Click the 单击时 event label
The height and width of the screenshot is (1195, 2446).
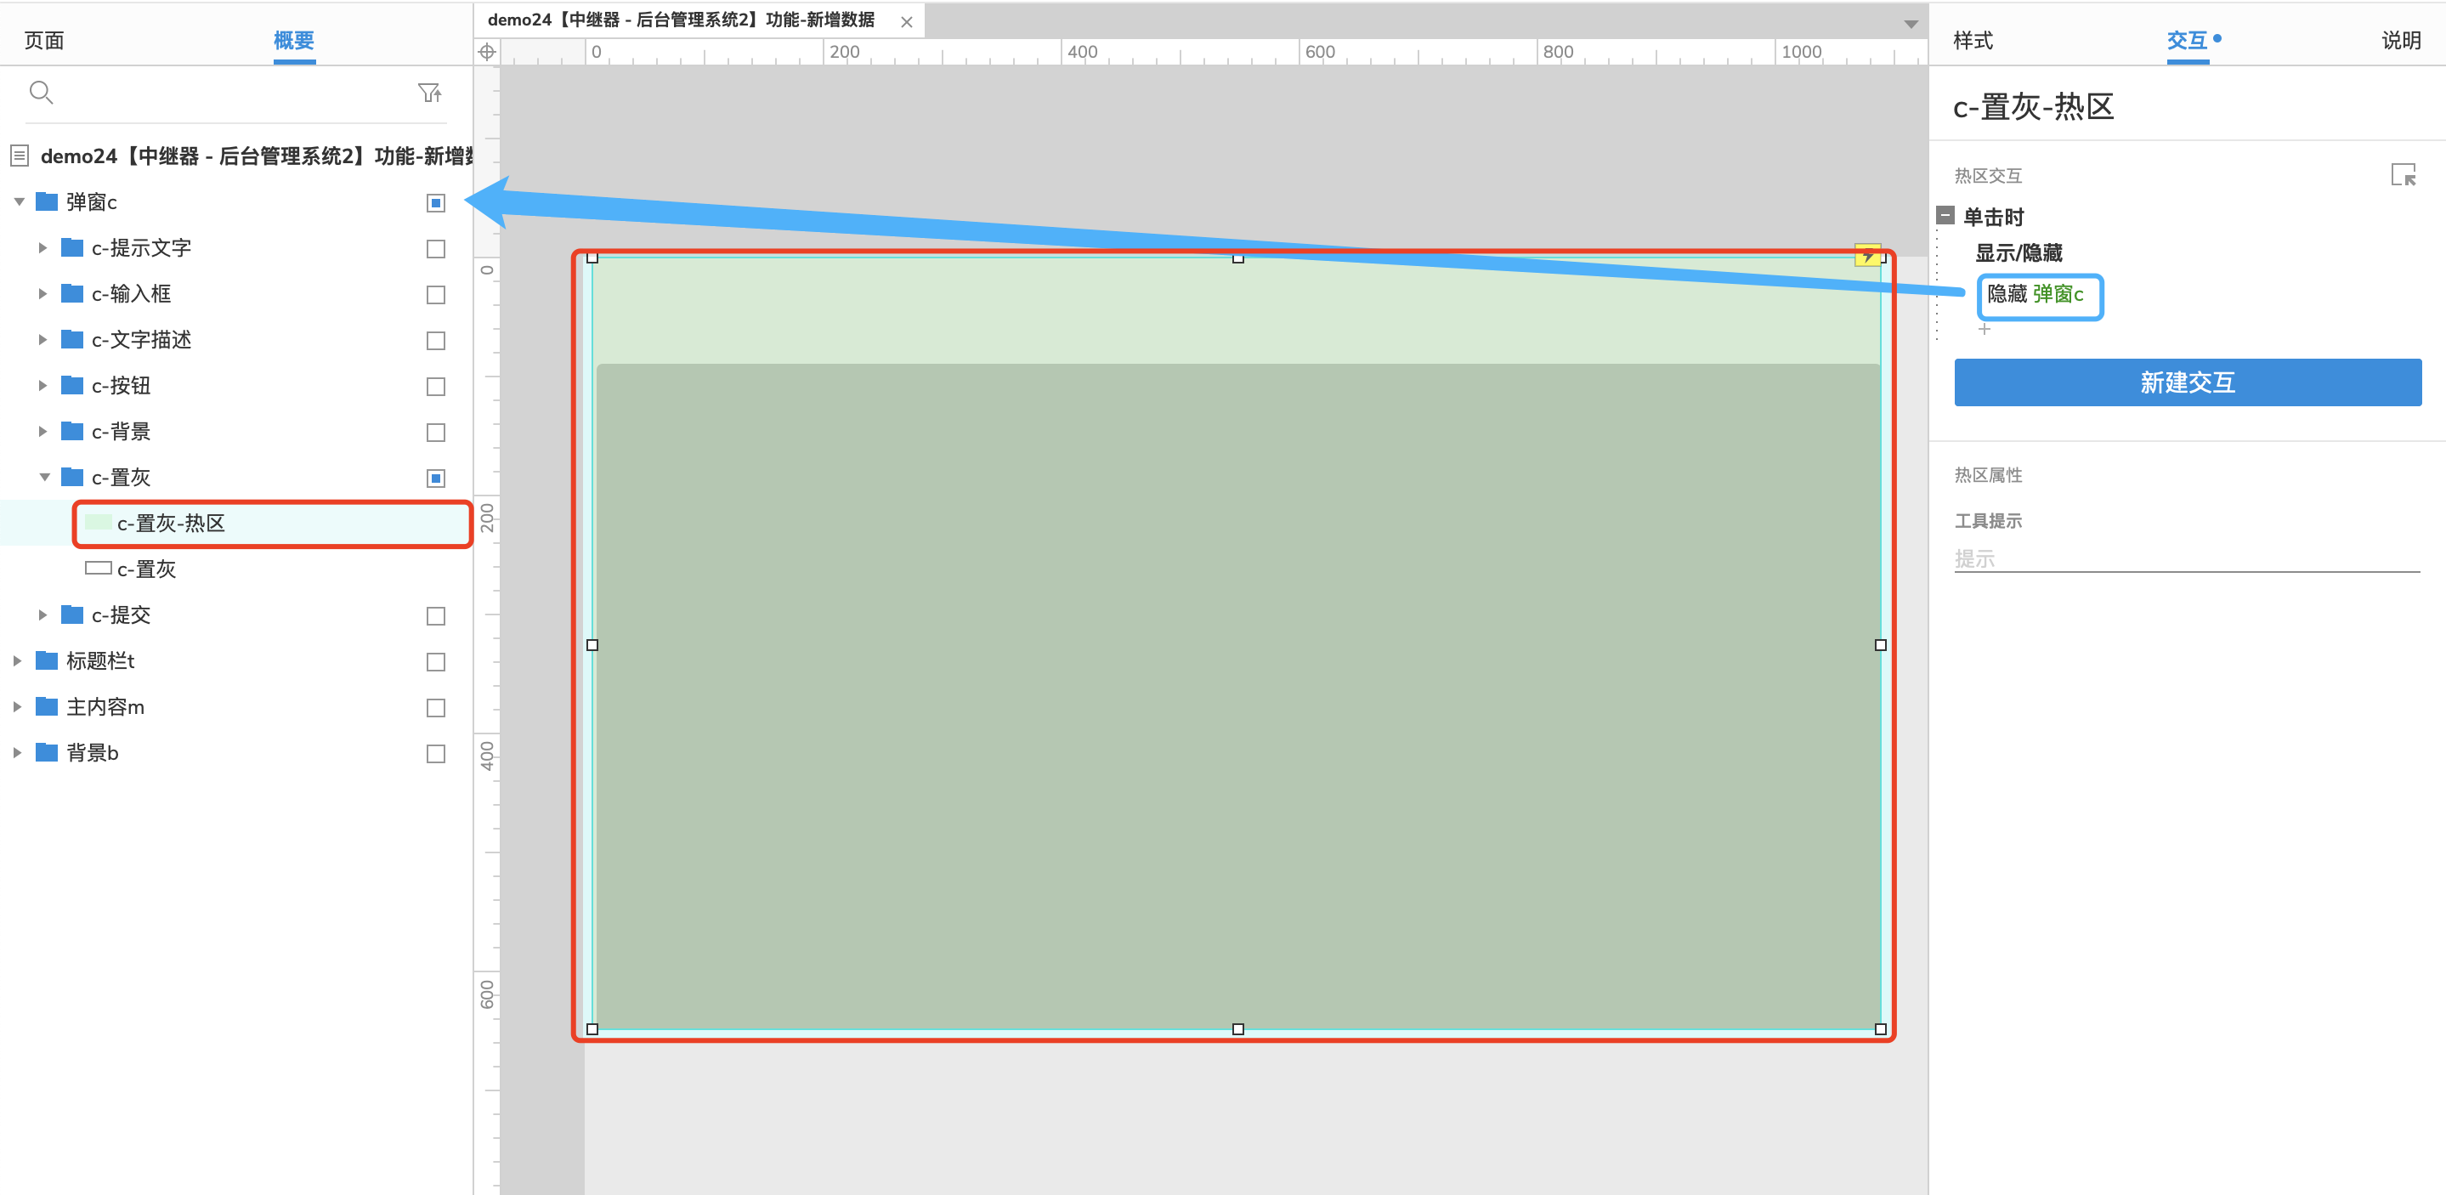[x=1993, y=217]
